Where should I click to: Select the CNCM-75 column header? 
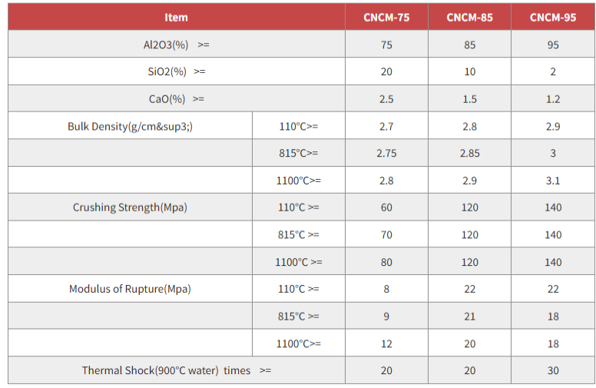(386, 18)
